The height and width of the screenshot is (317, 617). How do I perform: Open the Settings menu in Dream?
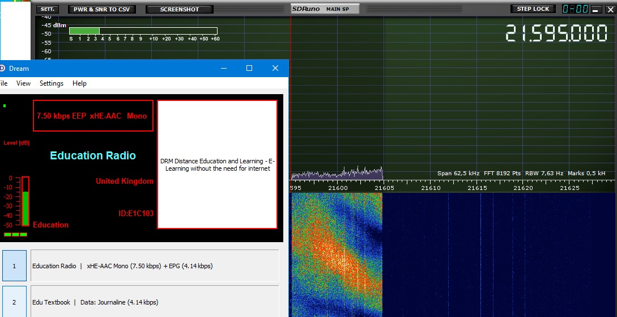point(52,83)
